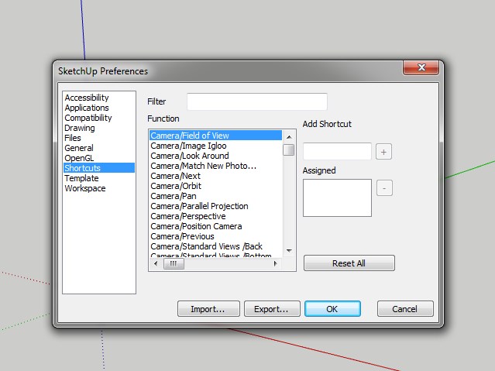Viewport: 495px width, 371px height.
Task: Select Camera/Parallel Projection function
Action: point(215,206)
